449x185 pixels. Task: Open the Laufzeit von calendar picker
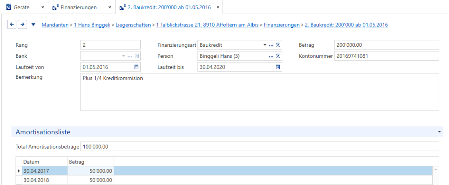[x=137, y=67]
